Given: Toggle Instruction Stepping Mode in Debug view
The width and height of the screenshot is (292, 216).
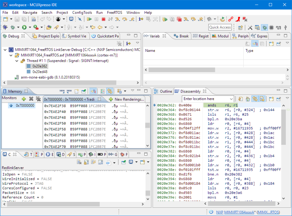Looking at the screenshot, I should tap(128, 43).
